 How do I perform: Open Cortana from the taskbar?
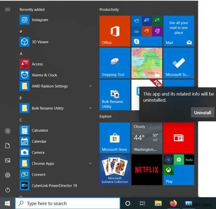tap(128, 204)
